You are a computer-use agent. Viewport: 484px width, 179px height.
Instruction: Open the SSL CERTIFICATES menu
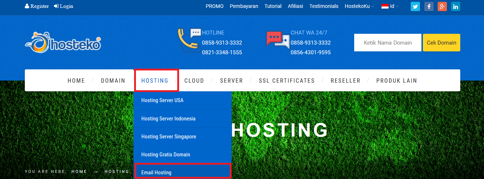click(x=287, y=81)
